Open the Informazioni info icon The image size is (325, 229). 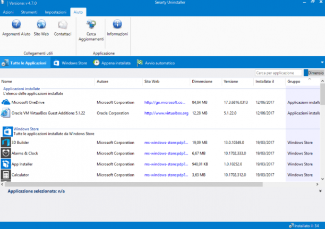117,24
